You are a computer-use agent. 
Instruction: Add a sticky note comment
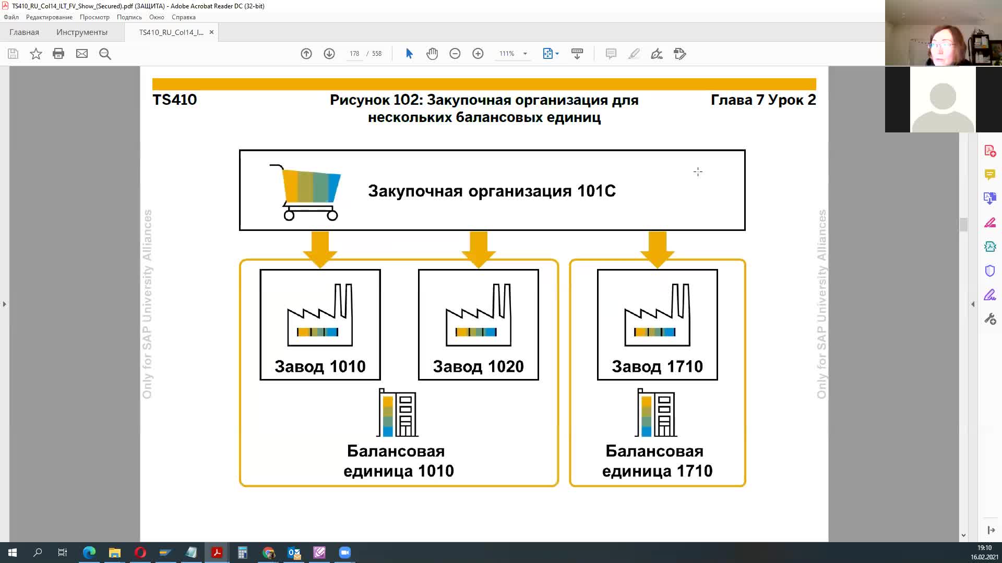(611, 54)
